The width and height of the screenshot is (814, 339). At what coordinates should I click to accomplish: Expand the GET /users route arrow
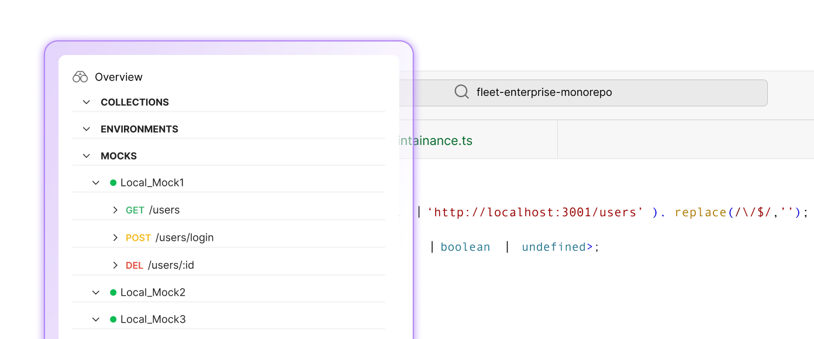(115, 210)
